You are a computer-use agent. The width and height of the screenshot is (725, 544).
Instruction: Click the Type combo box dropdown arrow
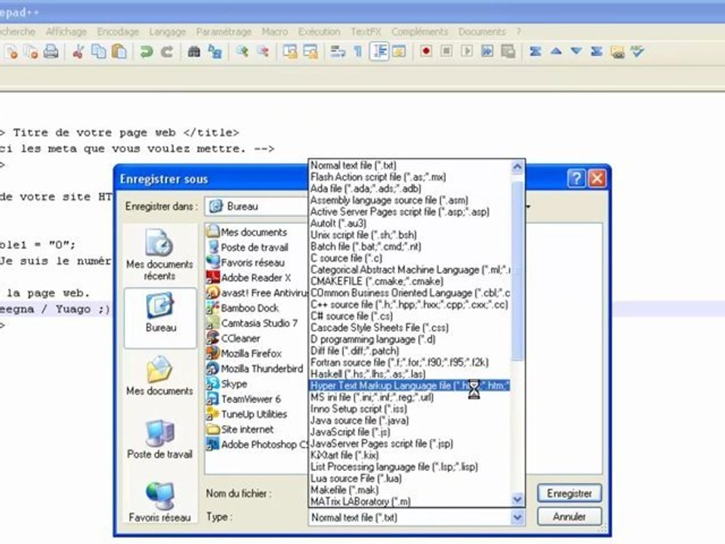click(x=517, y=517)
